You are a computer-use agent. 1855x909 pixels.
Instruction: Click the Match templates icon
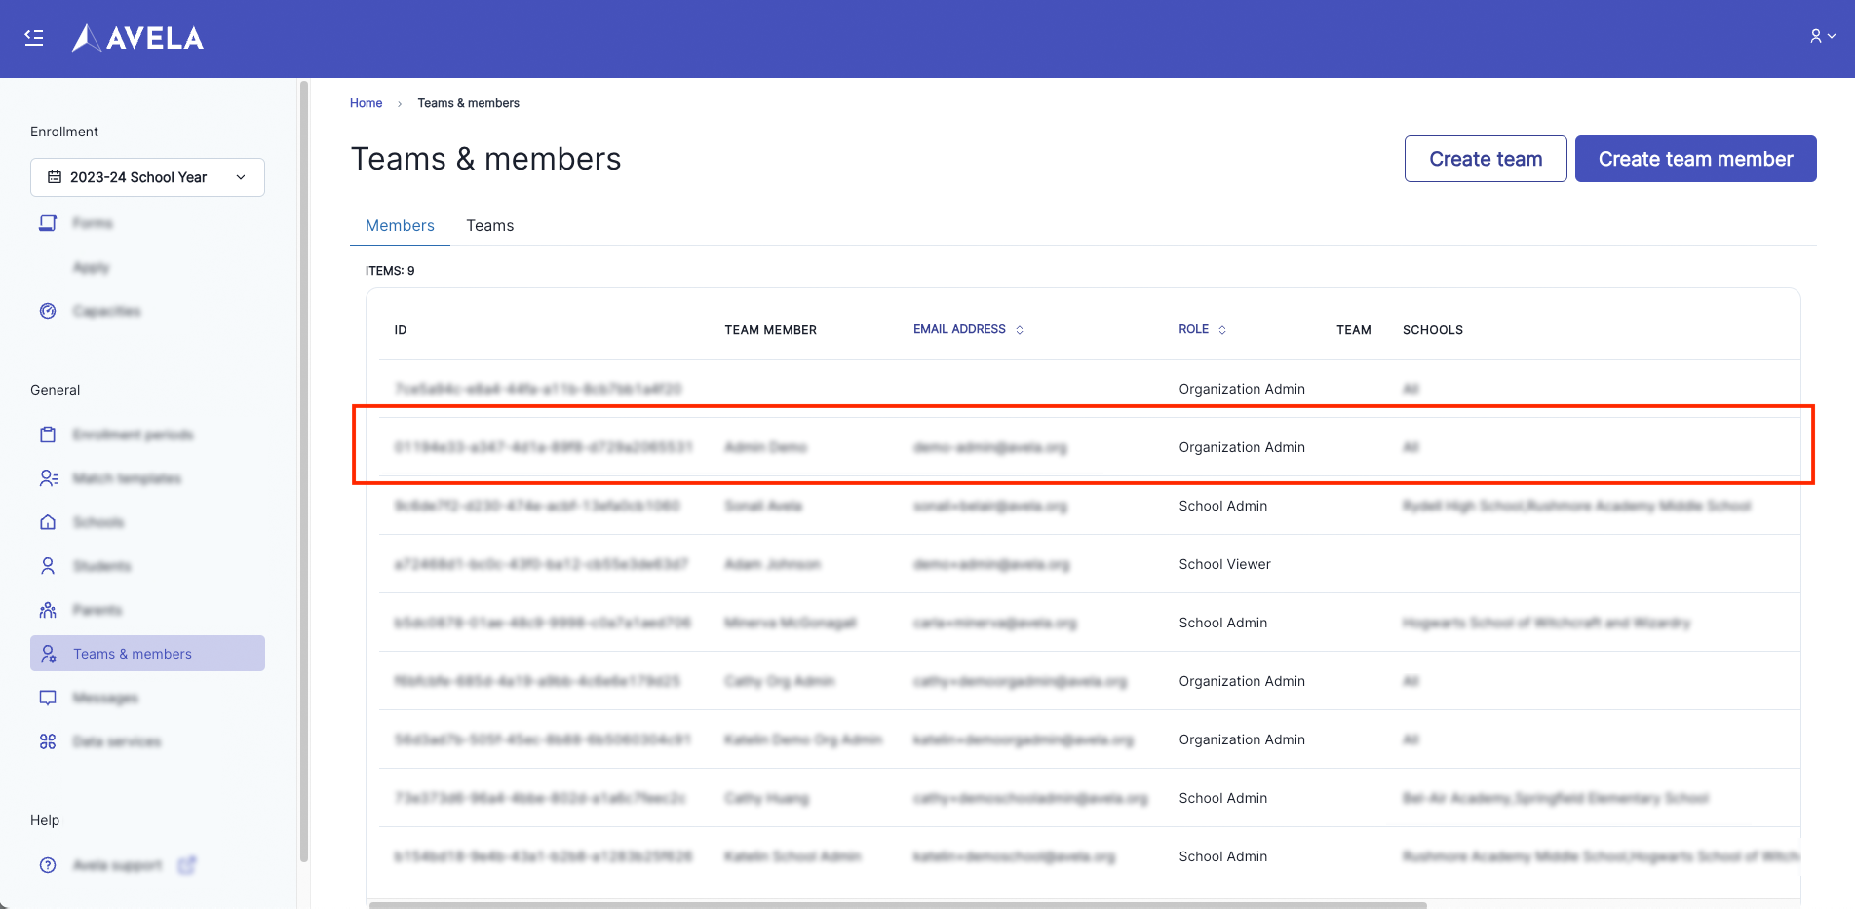48,478
